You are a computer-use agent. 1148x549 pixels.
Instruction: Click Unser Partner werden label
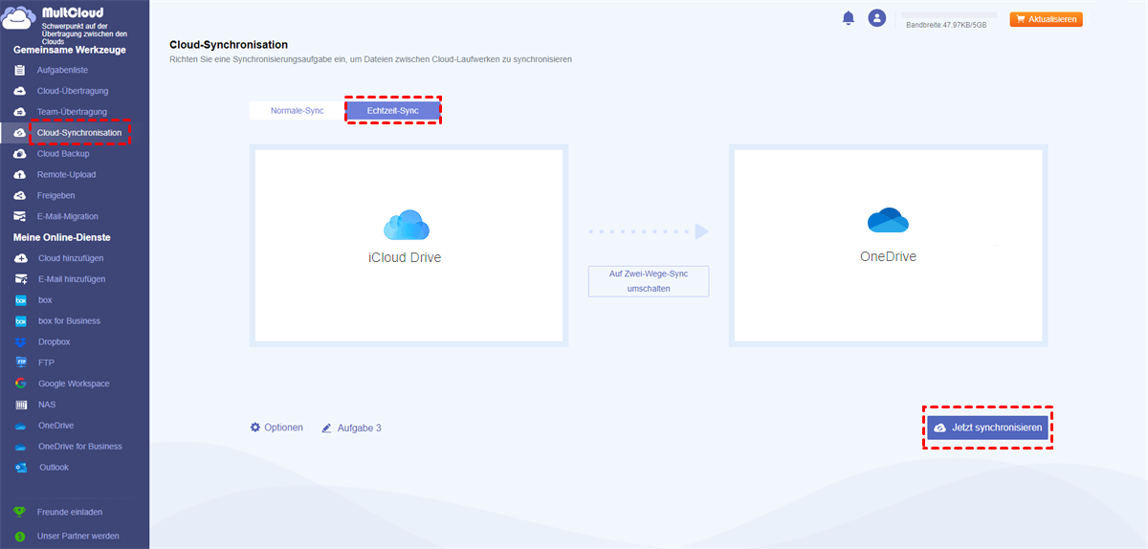coord(78,537)
